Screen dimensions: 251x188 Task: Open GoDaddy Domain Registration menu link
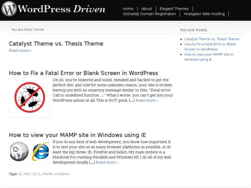[149, 14]
